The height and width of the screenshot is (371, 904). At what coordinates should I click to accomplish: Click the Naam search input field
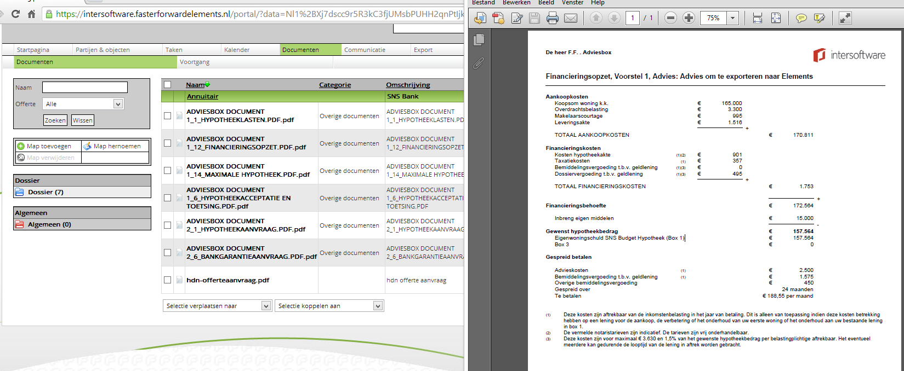coord(85,88)
